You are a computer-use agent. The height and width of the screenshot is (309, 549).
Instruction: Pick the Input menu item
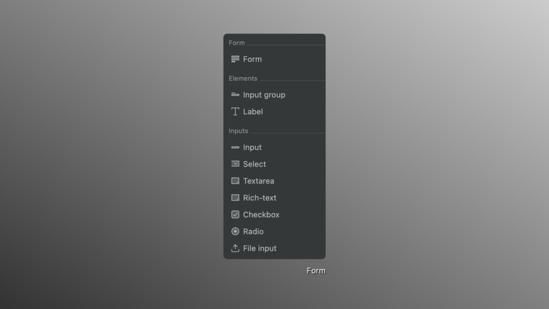tap(274, 148)
